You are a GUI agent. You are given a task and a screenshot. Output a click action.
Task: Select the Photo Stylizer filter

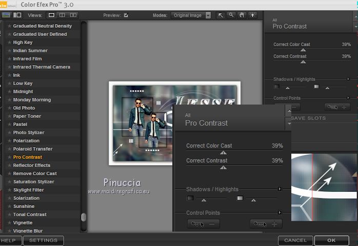(x=43, y=133)
